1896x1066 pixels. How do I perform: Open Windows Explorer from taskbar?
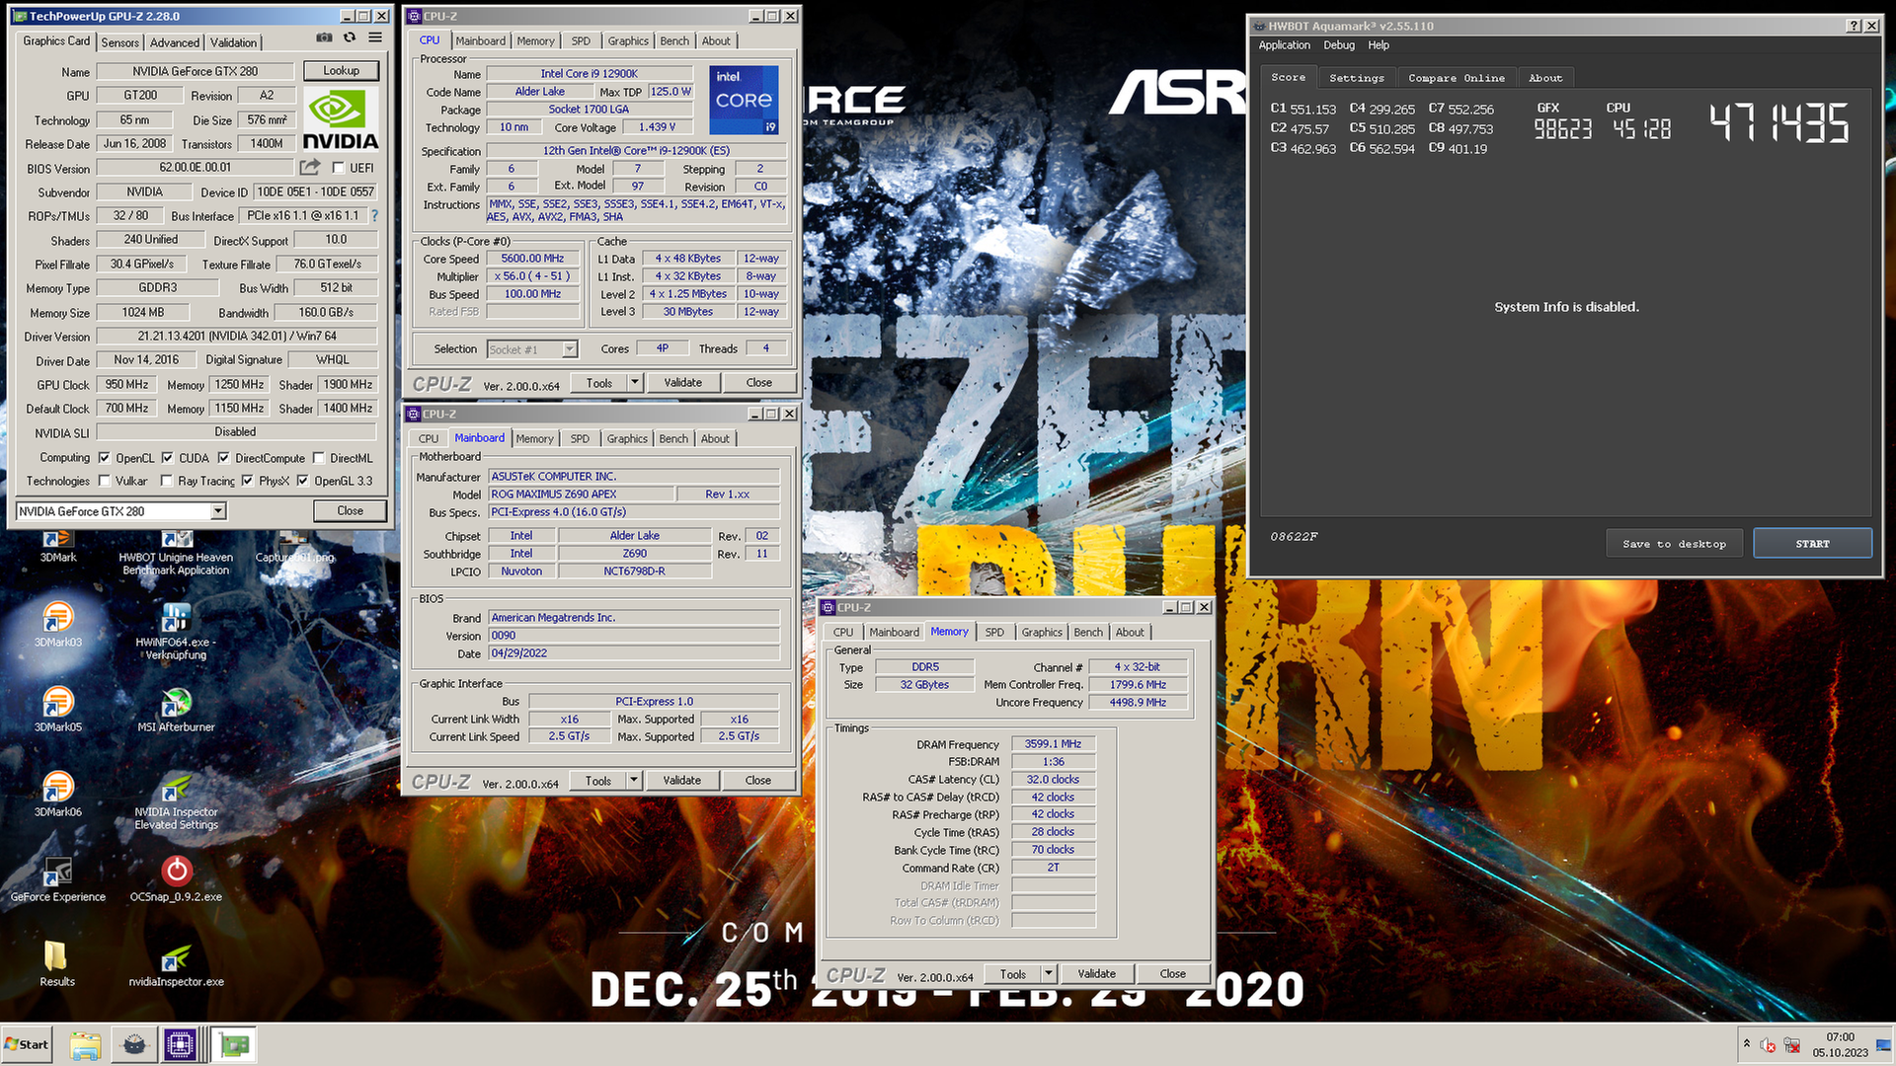point(85,1044)
